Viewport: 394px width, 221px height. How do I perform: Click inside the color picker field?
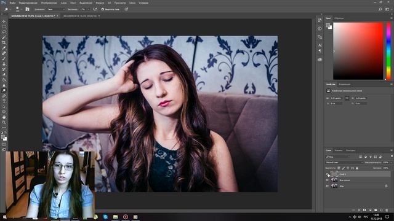[358, 51]
